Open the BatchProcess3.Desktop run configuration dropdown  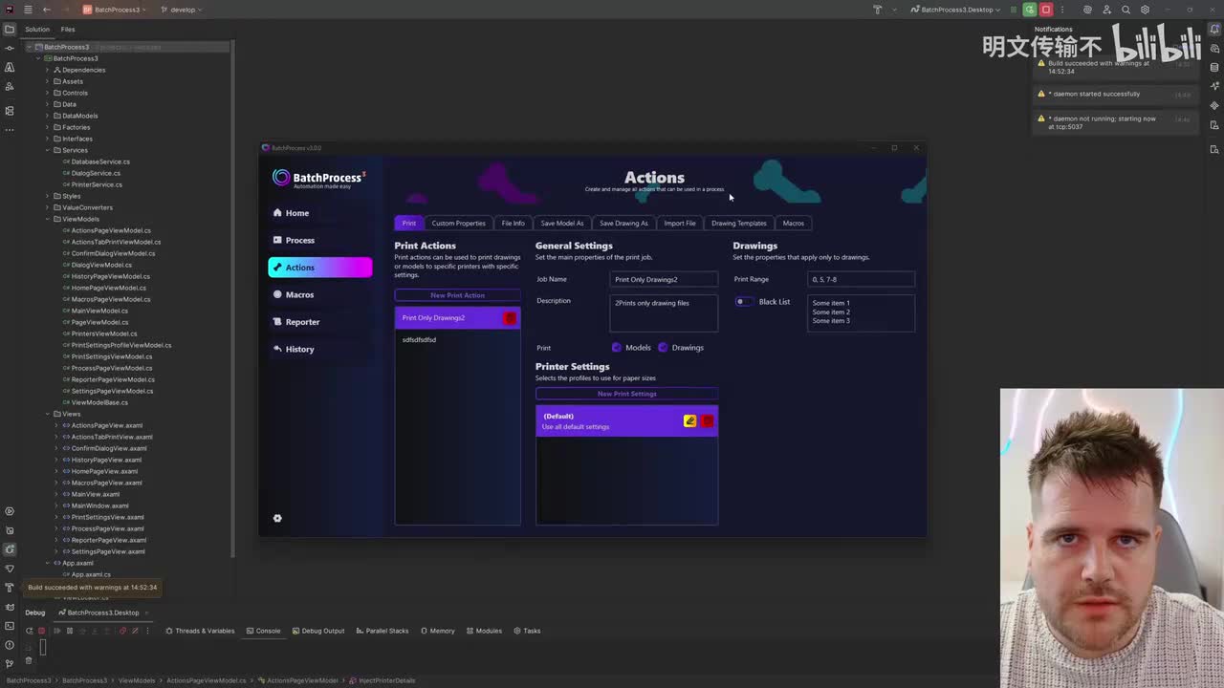pyautogui.click(x=955, y=10)
